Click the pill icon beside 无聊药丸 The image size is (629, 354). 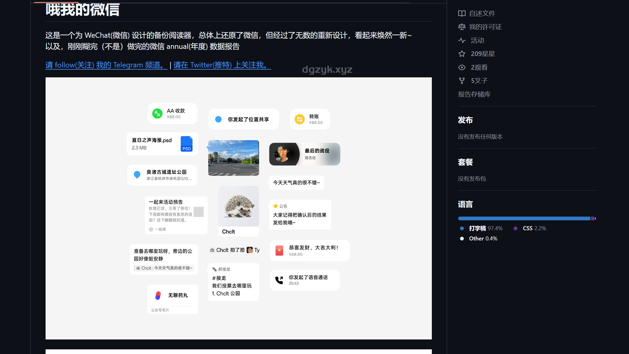click(158, 295)
